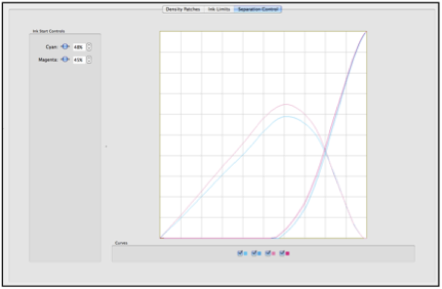Click the dark cyan curve color swatch
This screenshot has width=442, height=289.
tap(260, 253)
